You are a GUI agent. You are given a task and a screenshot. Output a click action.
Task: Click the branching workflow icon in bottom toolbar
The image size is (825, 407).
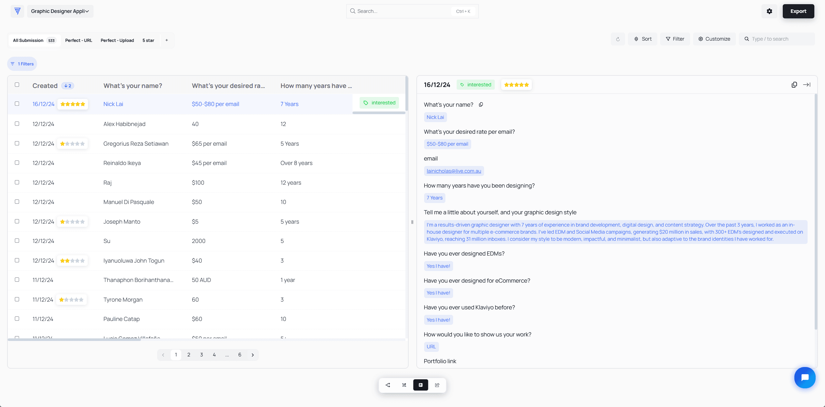(x=388, y=385)
